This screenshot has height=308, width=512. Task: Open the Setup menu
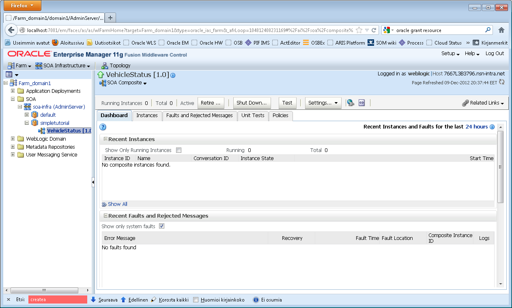[450, 53]
